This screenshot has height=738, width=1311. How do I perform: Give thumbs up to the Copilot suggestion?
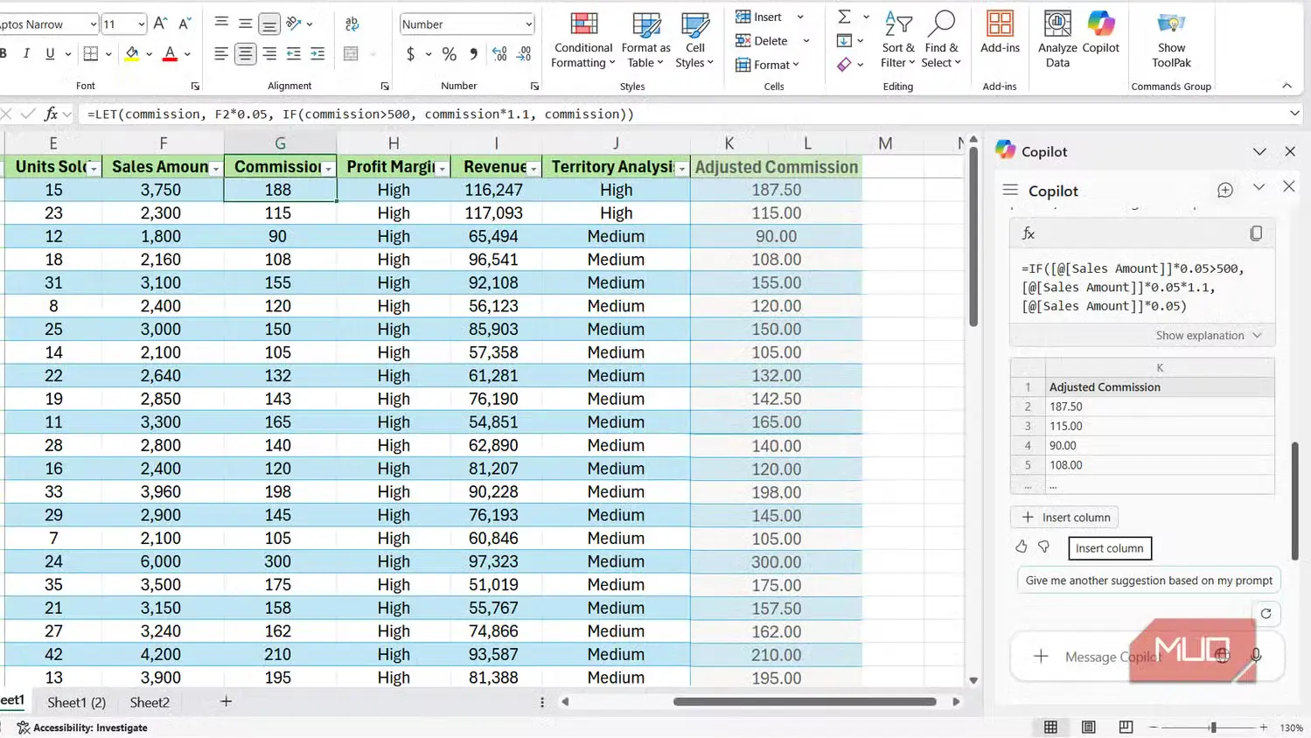(x=1021, y=547)
